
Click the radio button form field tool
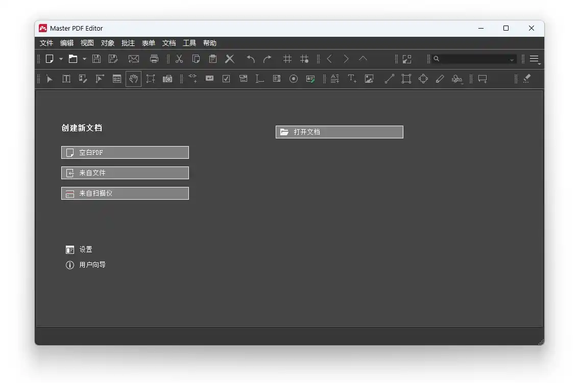[x=294, y=79]
